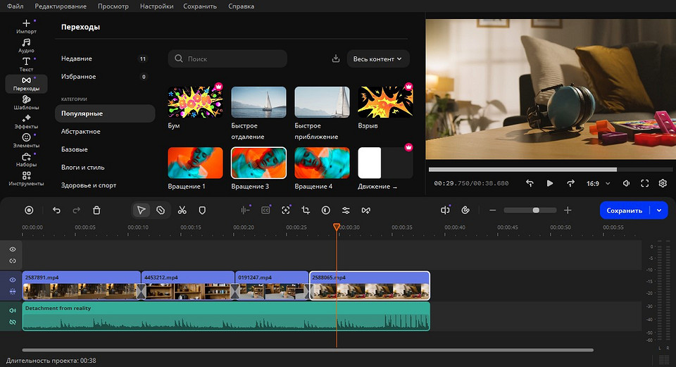This screenshot has width=676, height=367.
Task: Add a marker with the shield icon
Action: 202,210
